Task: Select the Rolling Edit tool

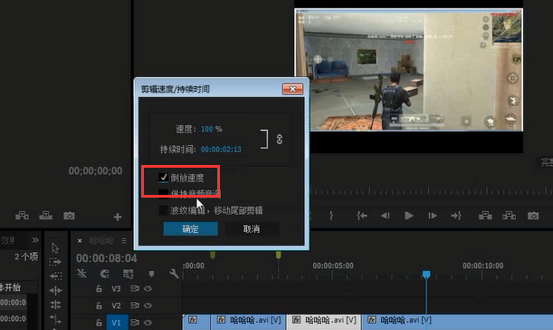Action: click(56, 290)
